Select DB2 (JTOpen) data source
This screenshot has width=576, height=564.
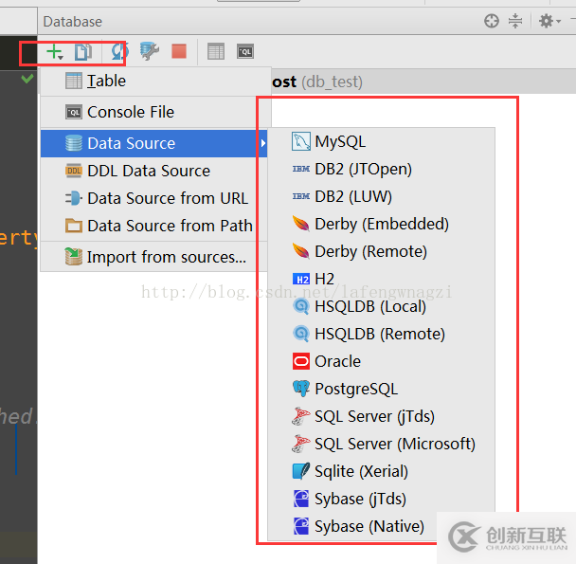click(381, 169)
